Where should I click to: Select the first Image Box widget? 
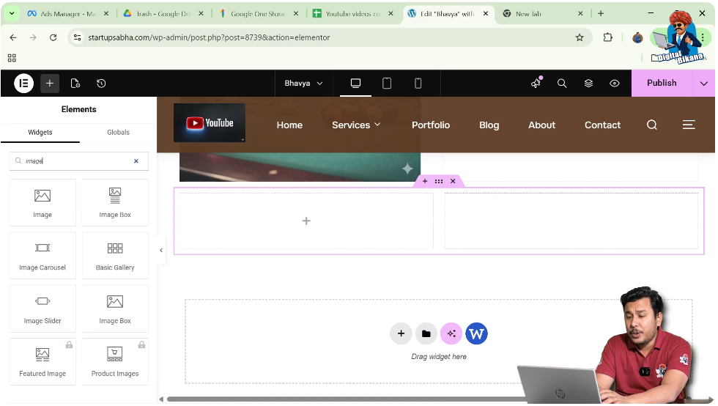tap(115, 203)
